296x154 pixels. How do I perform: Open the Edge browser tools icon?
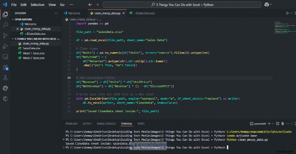(x=5, y=88)
